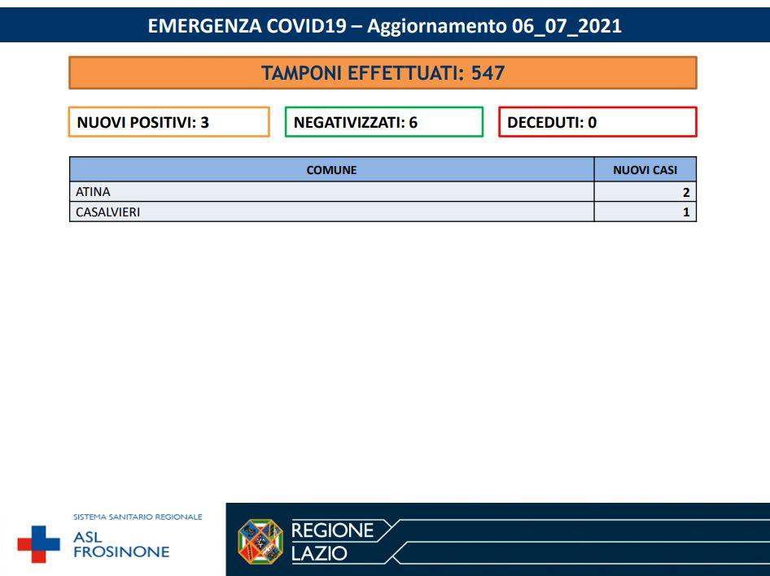
Task: Click the swab count number 547
Action: 488,73
